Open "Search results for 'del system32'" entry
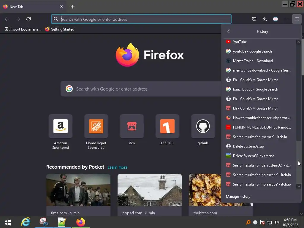The image size is (304, 228). point(260,165)
